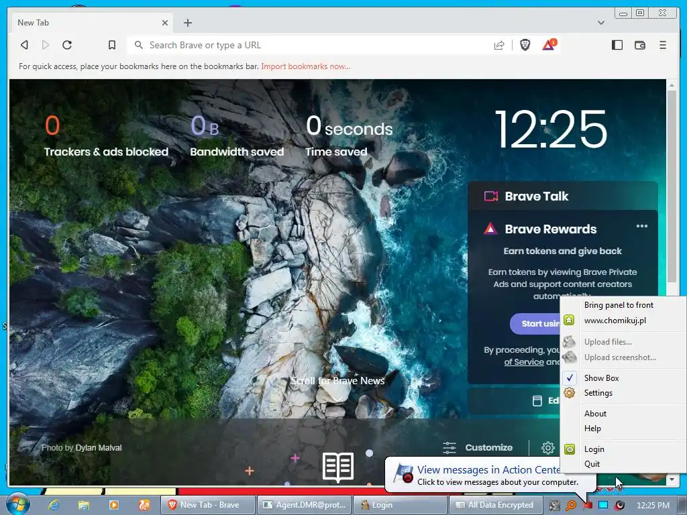This screenshot has height=515, width=687.
Task: Bookmark this tab using the bookmark icon
Action: [112, 45]
